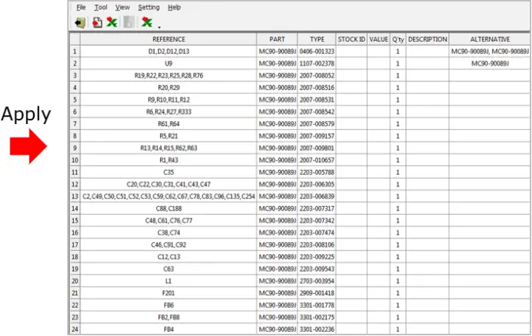The height and width of the screenshot is (336, 532).
Task: Click reference cell FB4
Action: click(169, 329)
